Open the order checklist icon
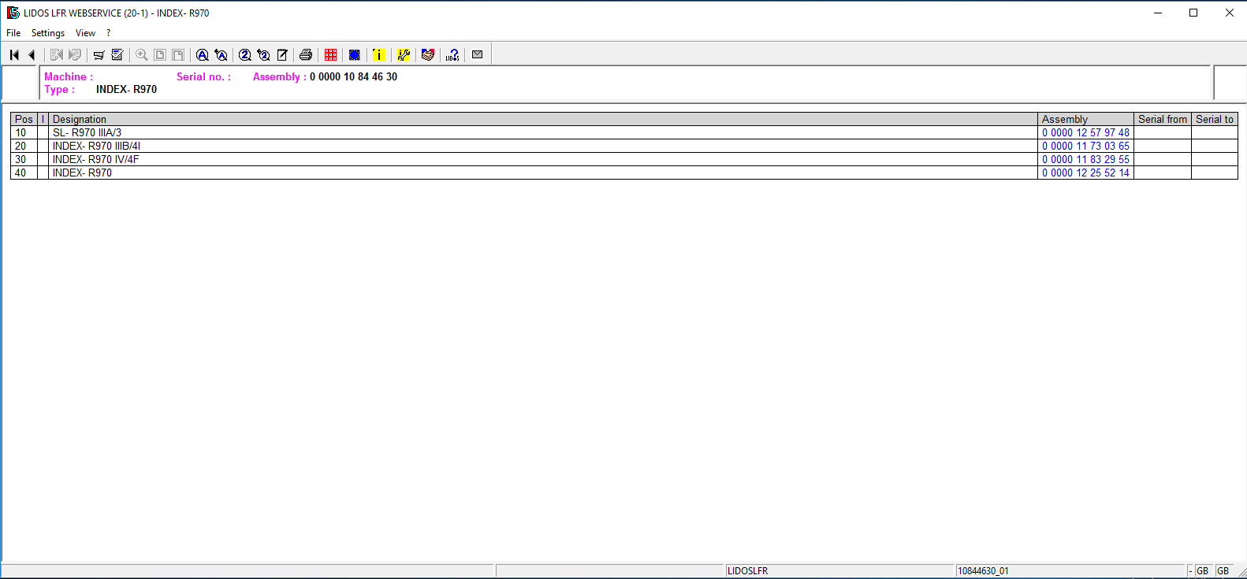 [117, 55]
